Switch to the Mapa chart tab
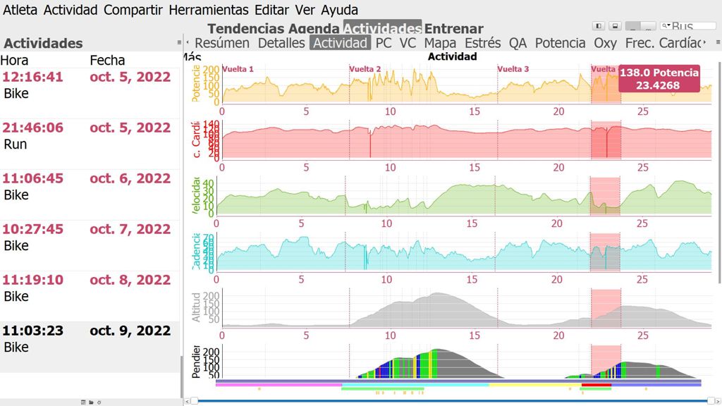Screen dimensions: 722x406 440,43
